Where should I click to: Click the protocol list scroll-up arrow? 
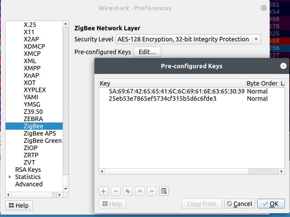66,24
